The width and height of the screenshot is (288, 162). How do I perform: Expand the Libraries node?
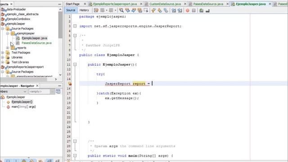point(3,57)
